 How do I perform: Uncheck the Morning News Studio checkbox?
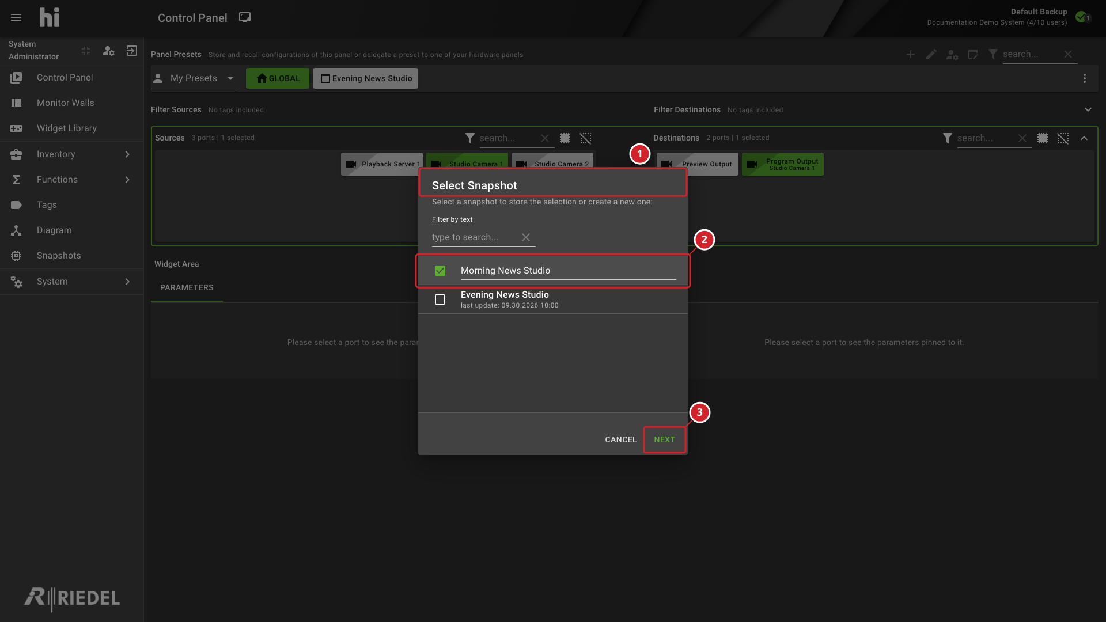pos(440,271)
